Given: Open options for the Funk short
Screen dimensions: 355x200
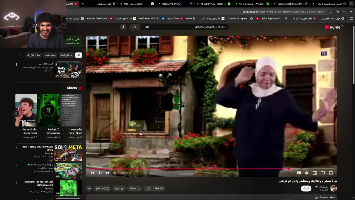Looking at the screenshot, I should pyautogui.click(x=41, y=131).
